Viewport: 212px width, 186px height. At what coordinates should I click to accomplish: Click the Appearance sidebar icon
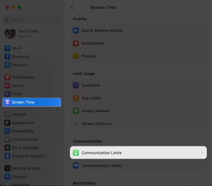coord(7,123)
